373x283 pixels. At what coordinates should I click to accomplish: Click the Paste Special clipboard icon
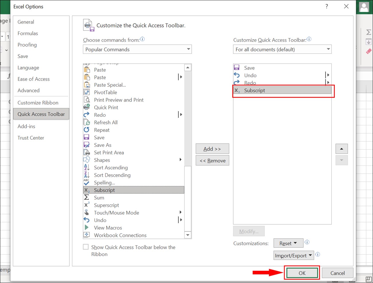pos(87,85)
